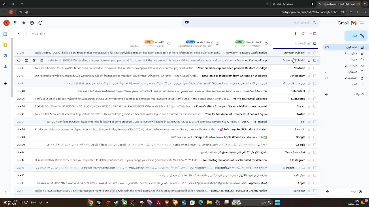
Task: Select the Activision Password Confirmation email checkbox
Action: point(315,53)
